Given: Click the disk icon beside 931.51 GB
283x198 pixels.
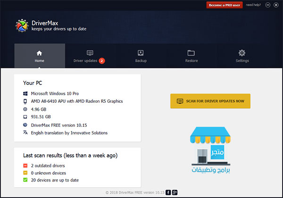Looking at the screenshot, I should (x=25, y=117).
